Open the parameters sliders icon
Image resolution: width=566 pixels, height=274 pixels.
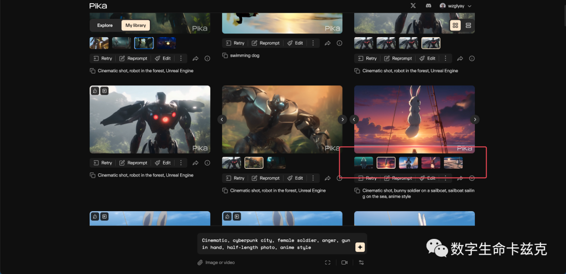coord(361,262)
